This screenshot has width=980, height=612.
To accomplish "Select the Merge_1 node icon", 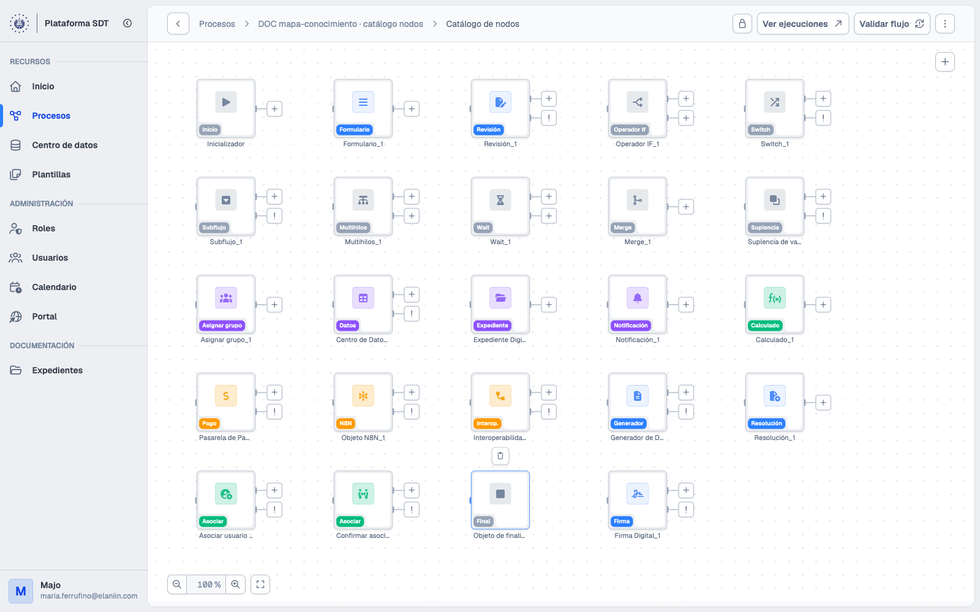I will [x=638, y=200].
